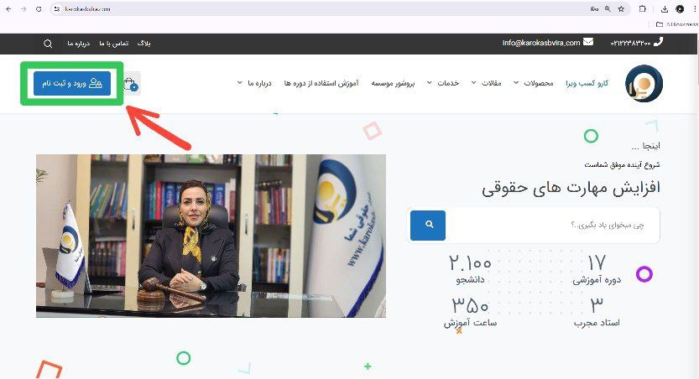This screenshot has width=699, height=379.
Task: Open browser downloads icon
Action: (x=665, y=9)
